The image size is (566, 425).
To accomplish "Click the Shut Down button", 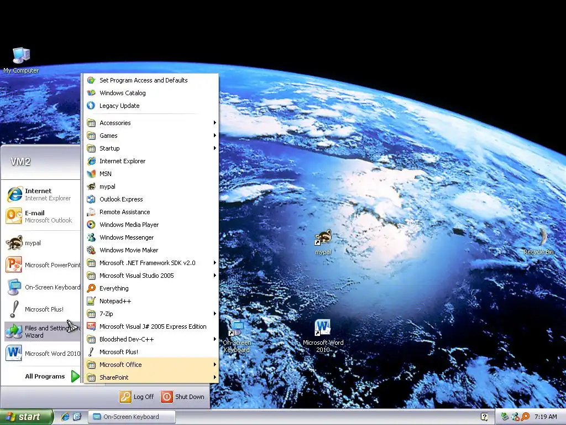I will (182, 397).
